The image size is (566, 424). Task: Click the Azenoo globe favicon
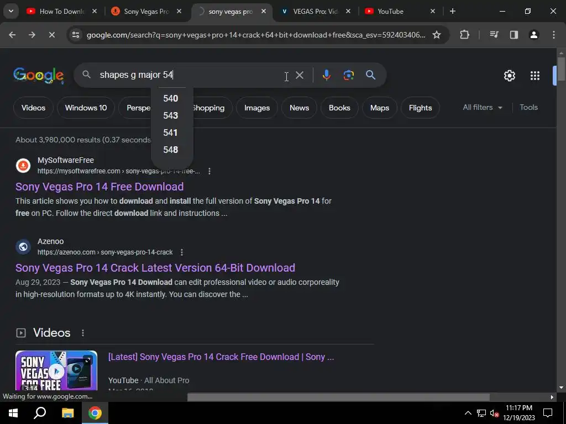point(23,247)
